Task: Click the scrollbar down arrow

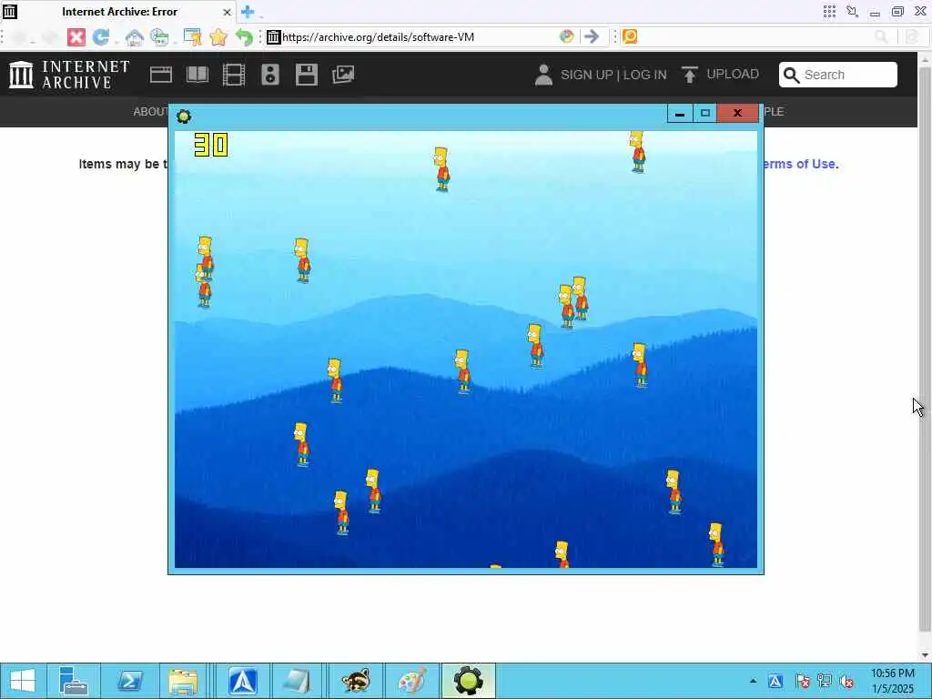Action: pyautogui.click(x=925, y=654)
